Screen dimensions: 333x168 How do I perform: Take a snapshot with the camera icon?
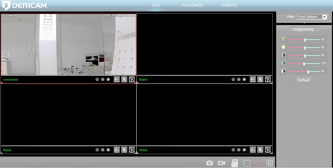(x=209, y=163)
